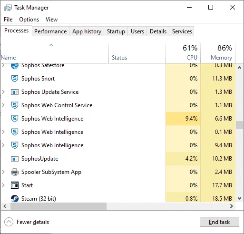This screenshot has height=234, width=244.
Task: Open the Startup tab
Action: 116,31
